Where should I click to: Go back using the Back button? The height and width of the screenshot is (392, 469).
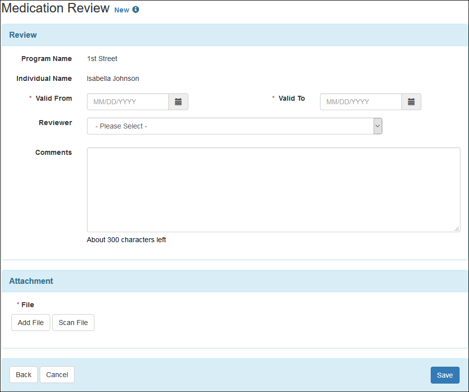pos(23,375)
